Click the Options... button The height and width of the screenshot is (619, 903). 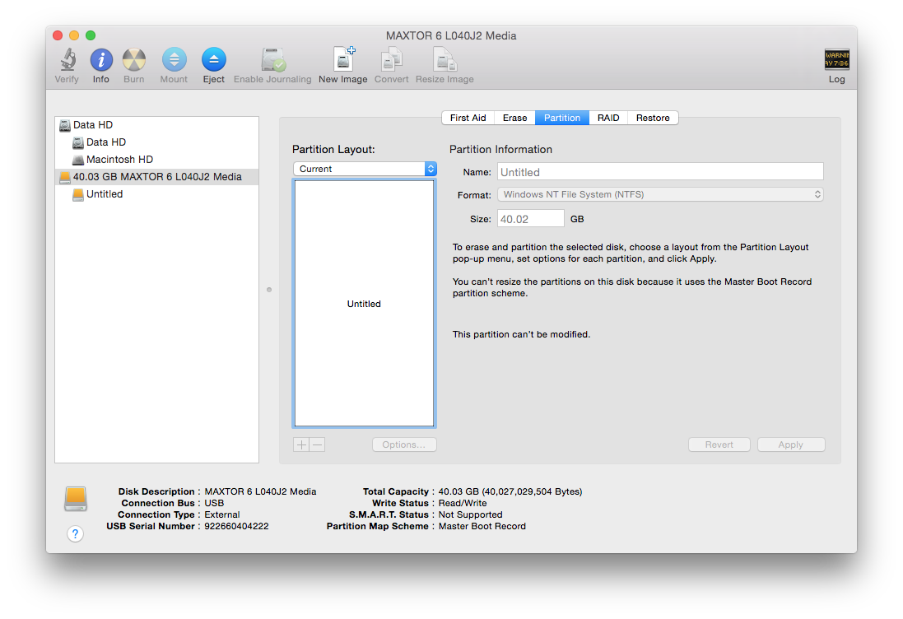click(x=403, y=444)
